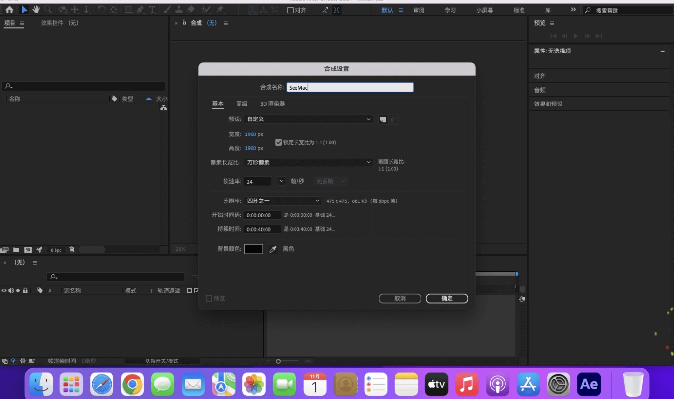
Task: Select the Hand tool in the toolbar
Action: [x=36, y=9]
